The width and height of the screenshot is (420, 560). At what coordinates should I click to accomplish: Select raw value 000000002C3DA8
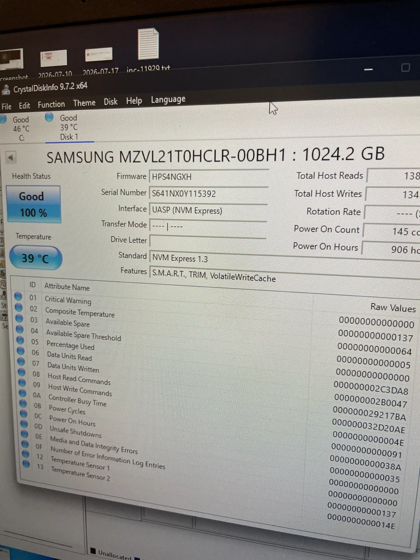(x=371, y=387)
